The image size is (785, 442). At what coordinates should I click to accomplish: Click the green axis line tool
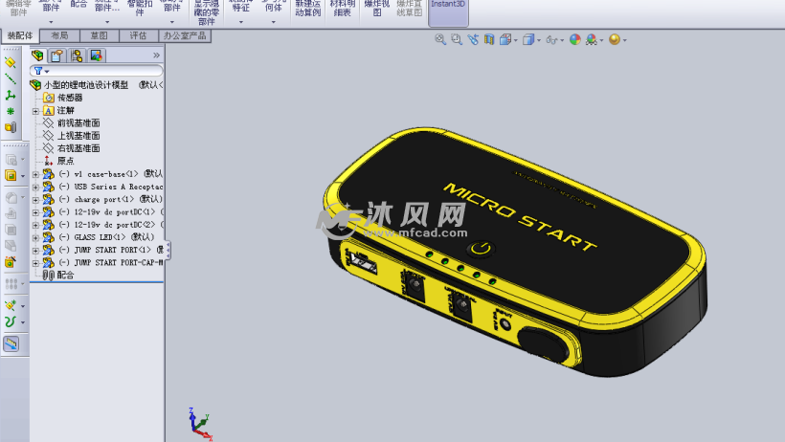coord(10,78)
